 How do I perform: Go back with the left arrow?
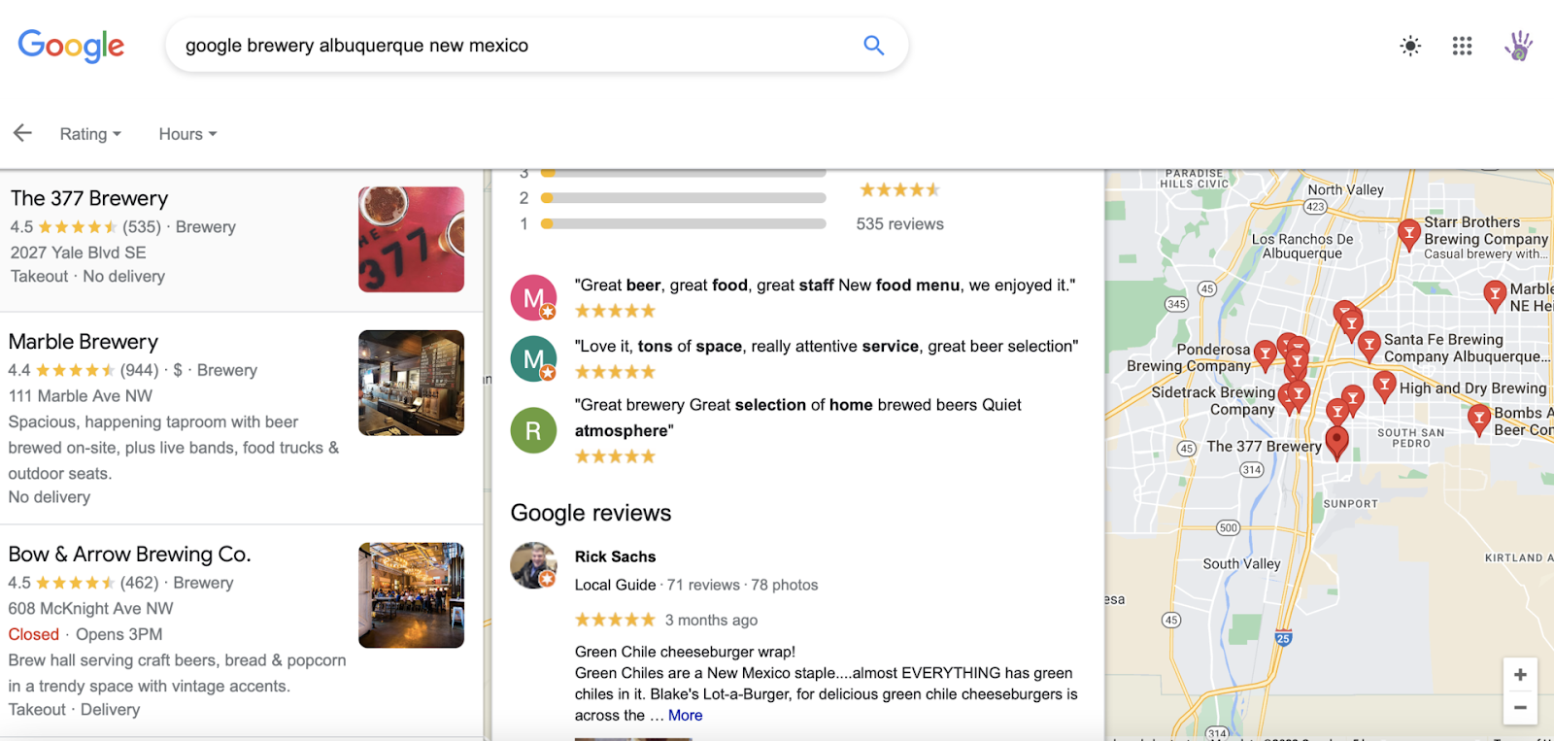(22, 133)
